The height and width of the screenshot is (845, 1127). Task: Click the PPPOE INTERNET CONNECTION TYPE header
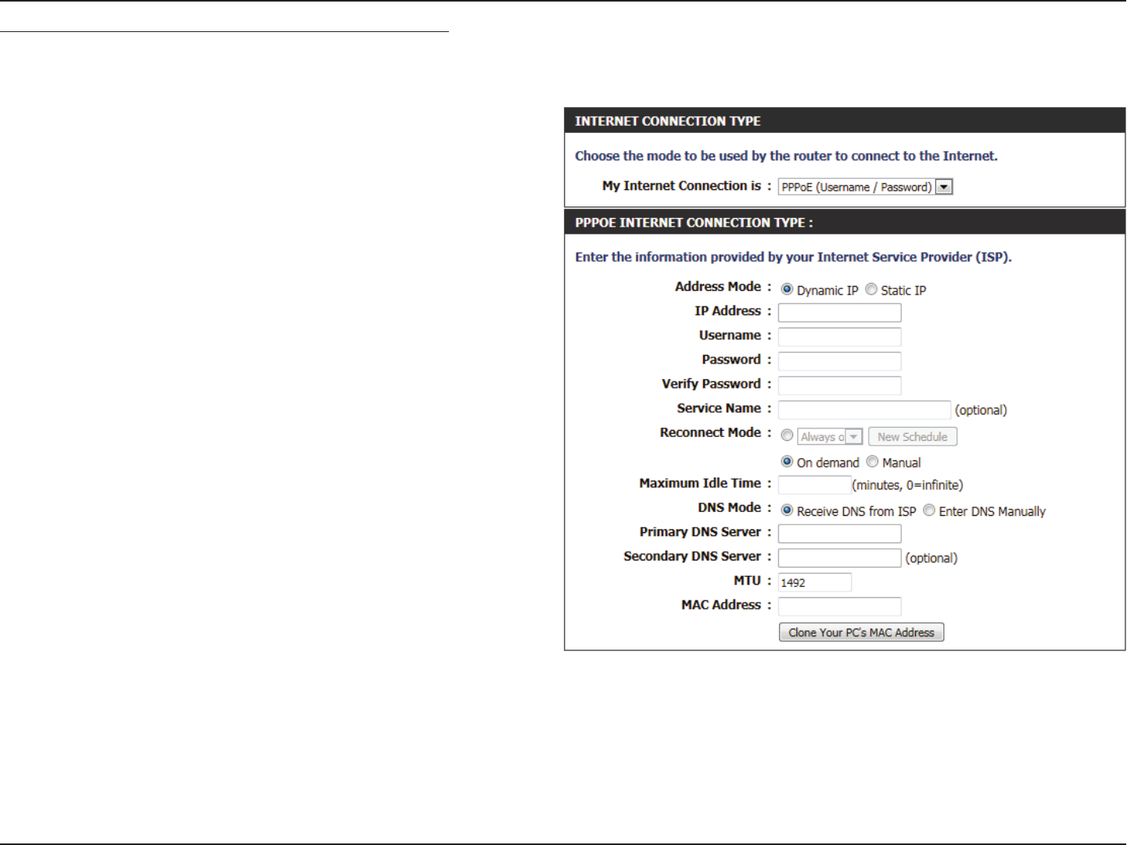click(694, 223)
